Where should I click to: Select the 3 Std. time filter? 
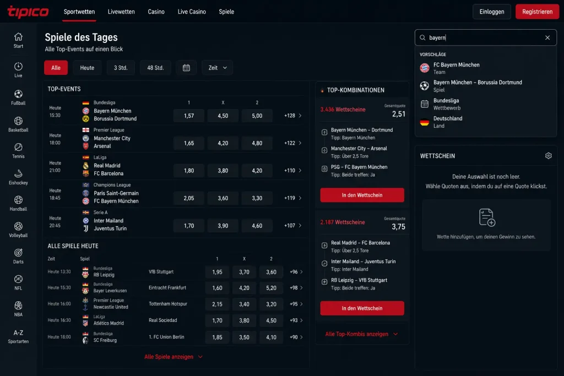(x=121, y=68)
